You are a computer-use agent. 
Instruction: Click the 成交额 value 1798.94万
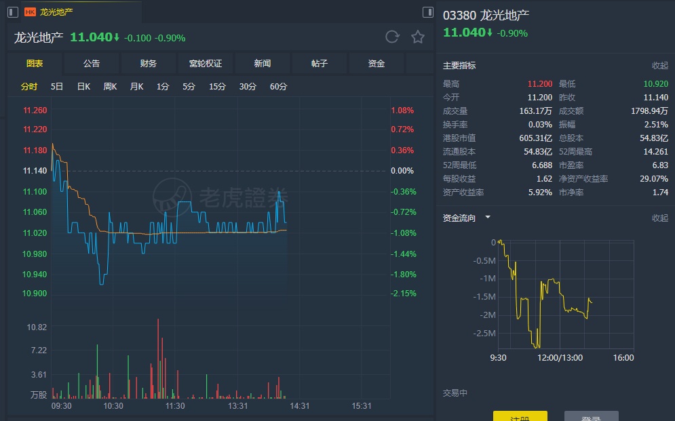(650, 111)
